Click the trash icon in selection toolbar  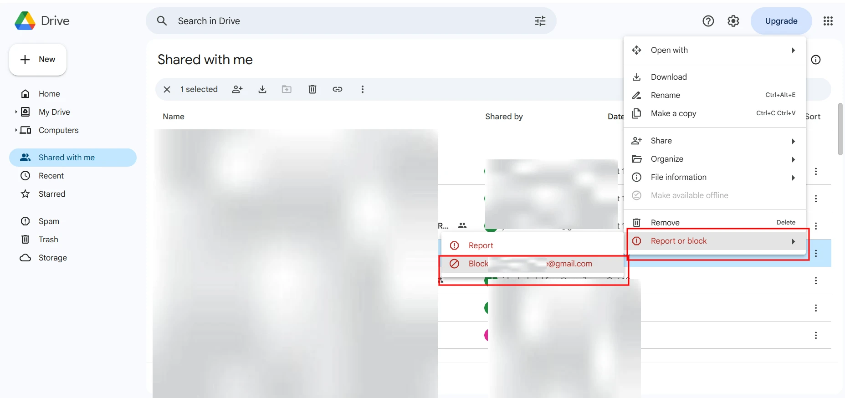click(x=312, y=89)
